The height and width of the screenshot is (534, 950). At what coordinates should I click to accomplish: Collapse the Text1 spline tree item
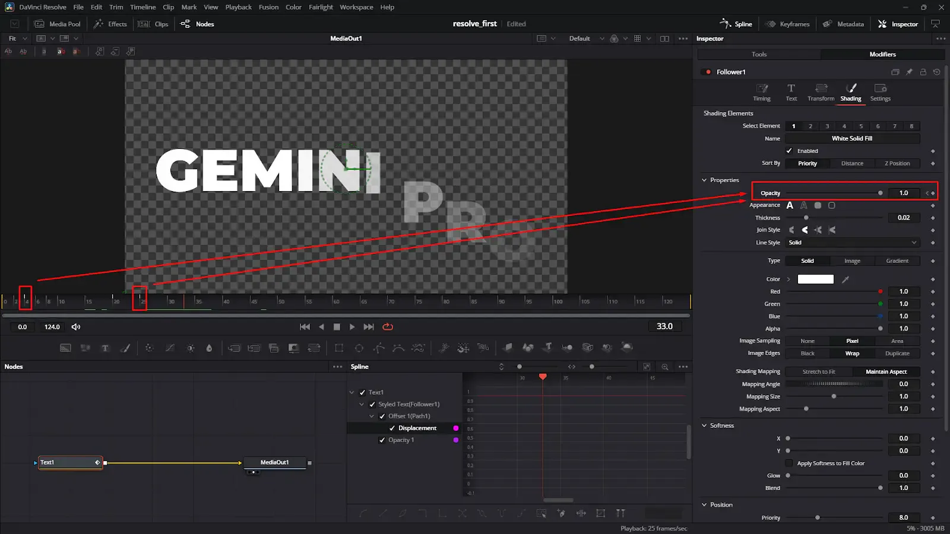click(x=352, y=392)
